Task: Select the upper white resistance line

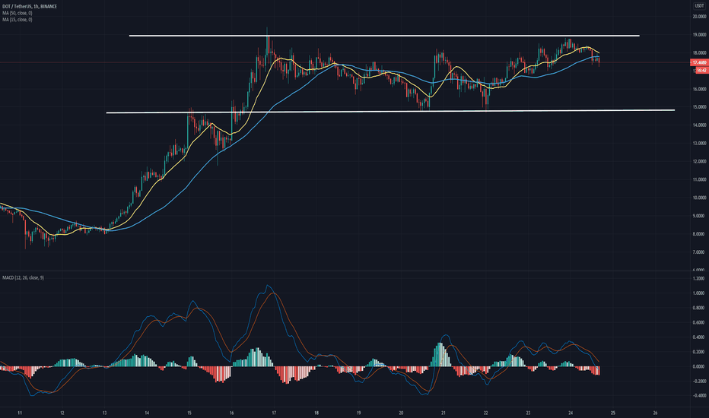Action: click(x=384, y=35)
